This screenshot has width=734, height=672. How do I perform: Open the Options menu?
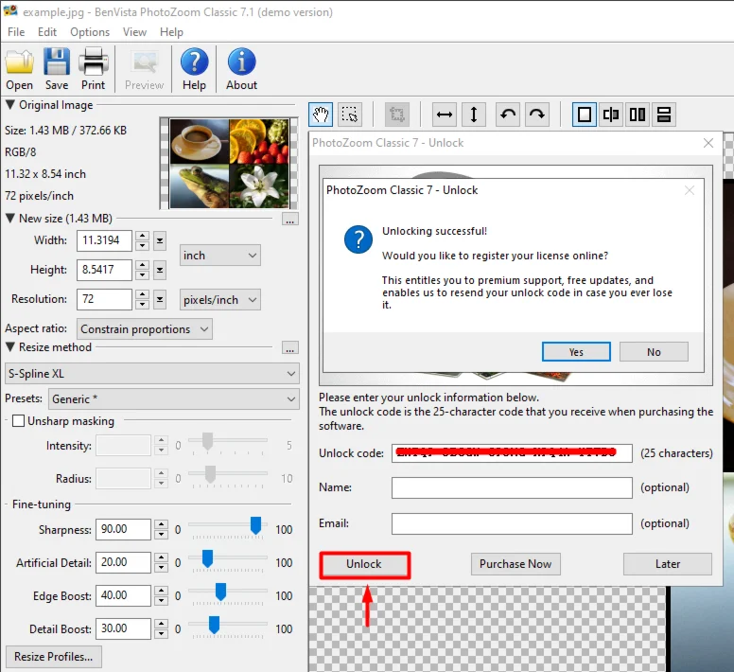pyautogui.click(x=90, y=31)
